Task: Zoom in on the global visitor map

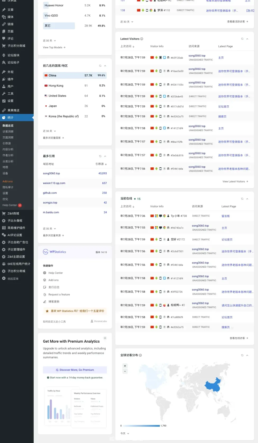Action: 125,366
